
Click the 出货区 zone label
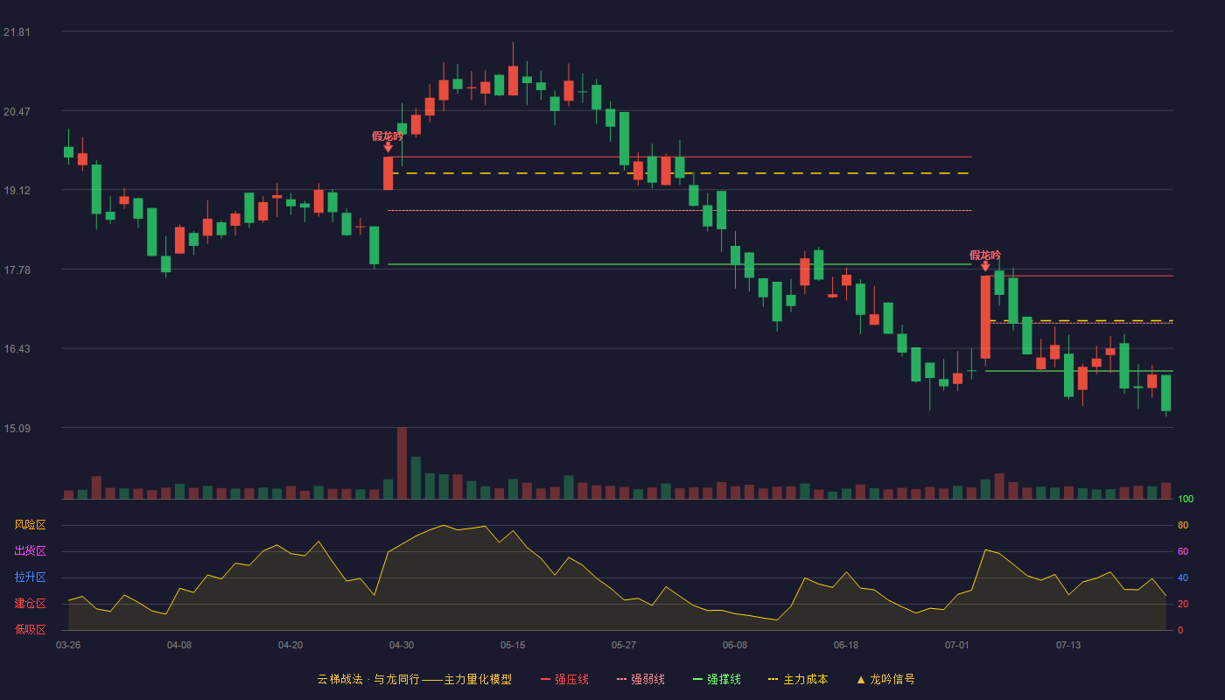point(30,551)
